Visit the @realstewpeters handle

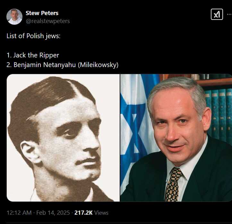pyautogui.click(x=48, y=21)
